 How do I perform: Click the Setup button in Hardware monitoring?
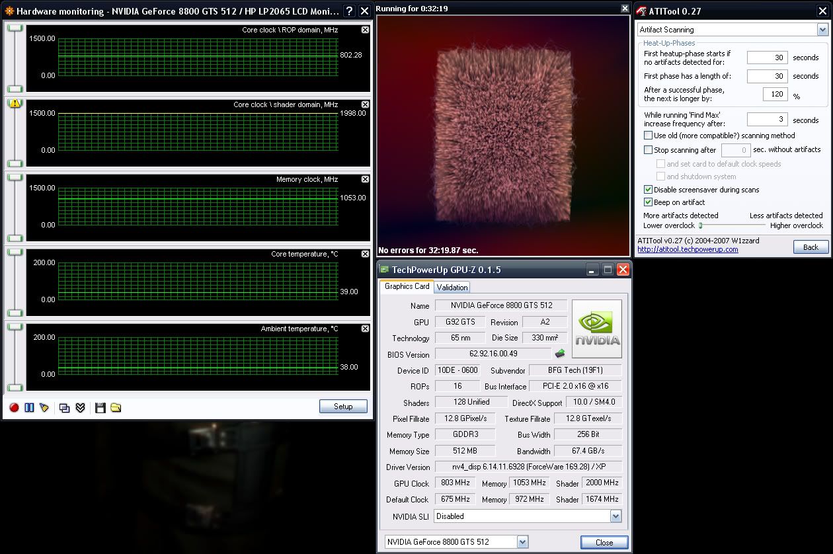343,407
